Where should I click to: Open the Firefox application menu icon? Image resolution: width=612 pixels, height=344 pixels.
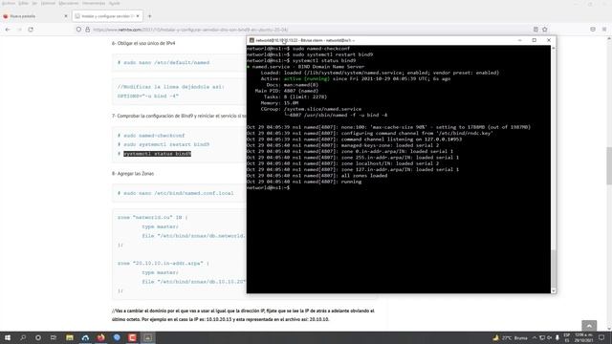[x=604, y=30]
